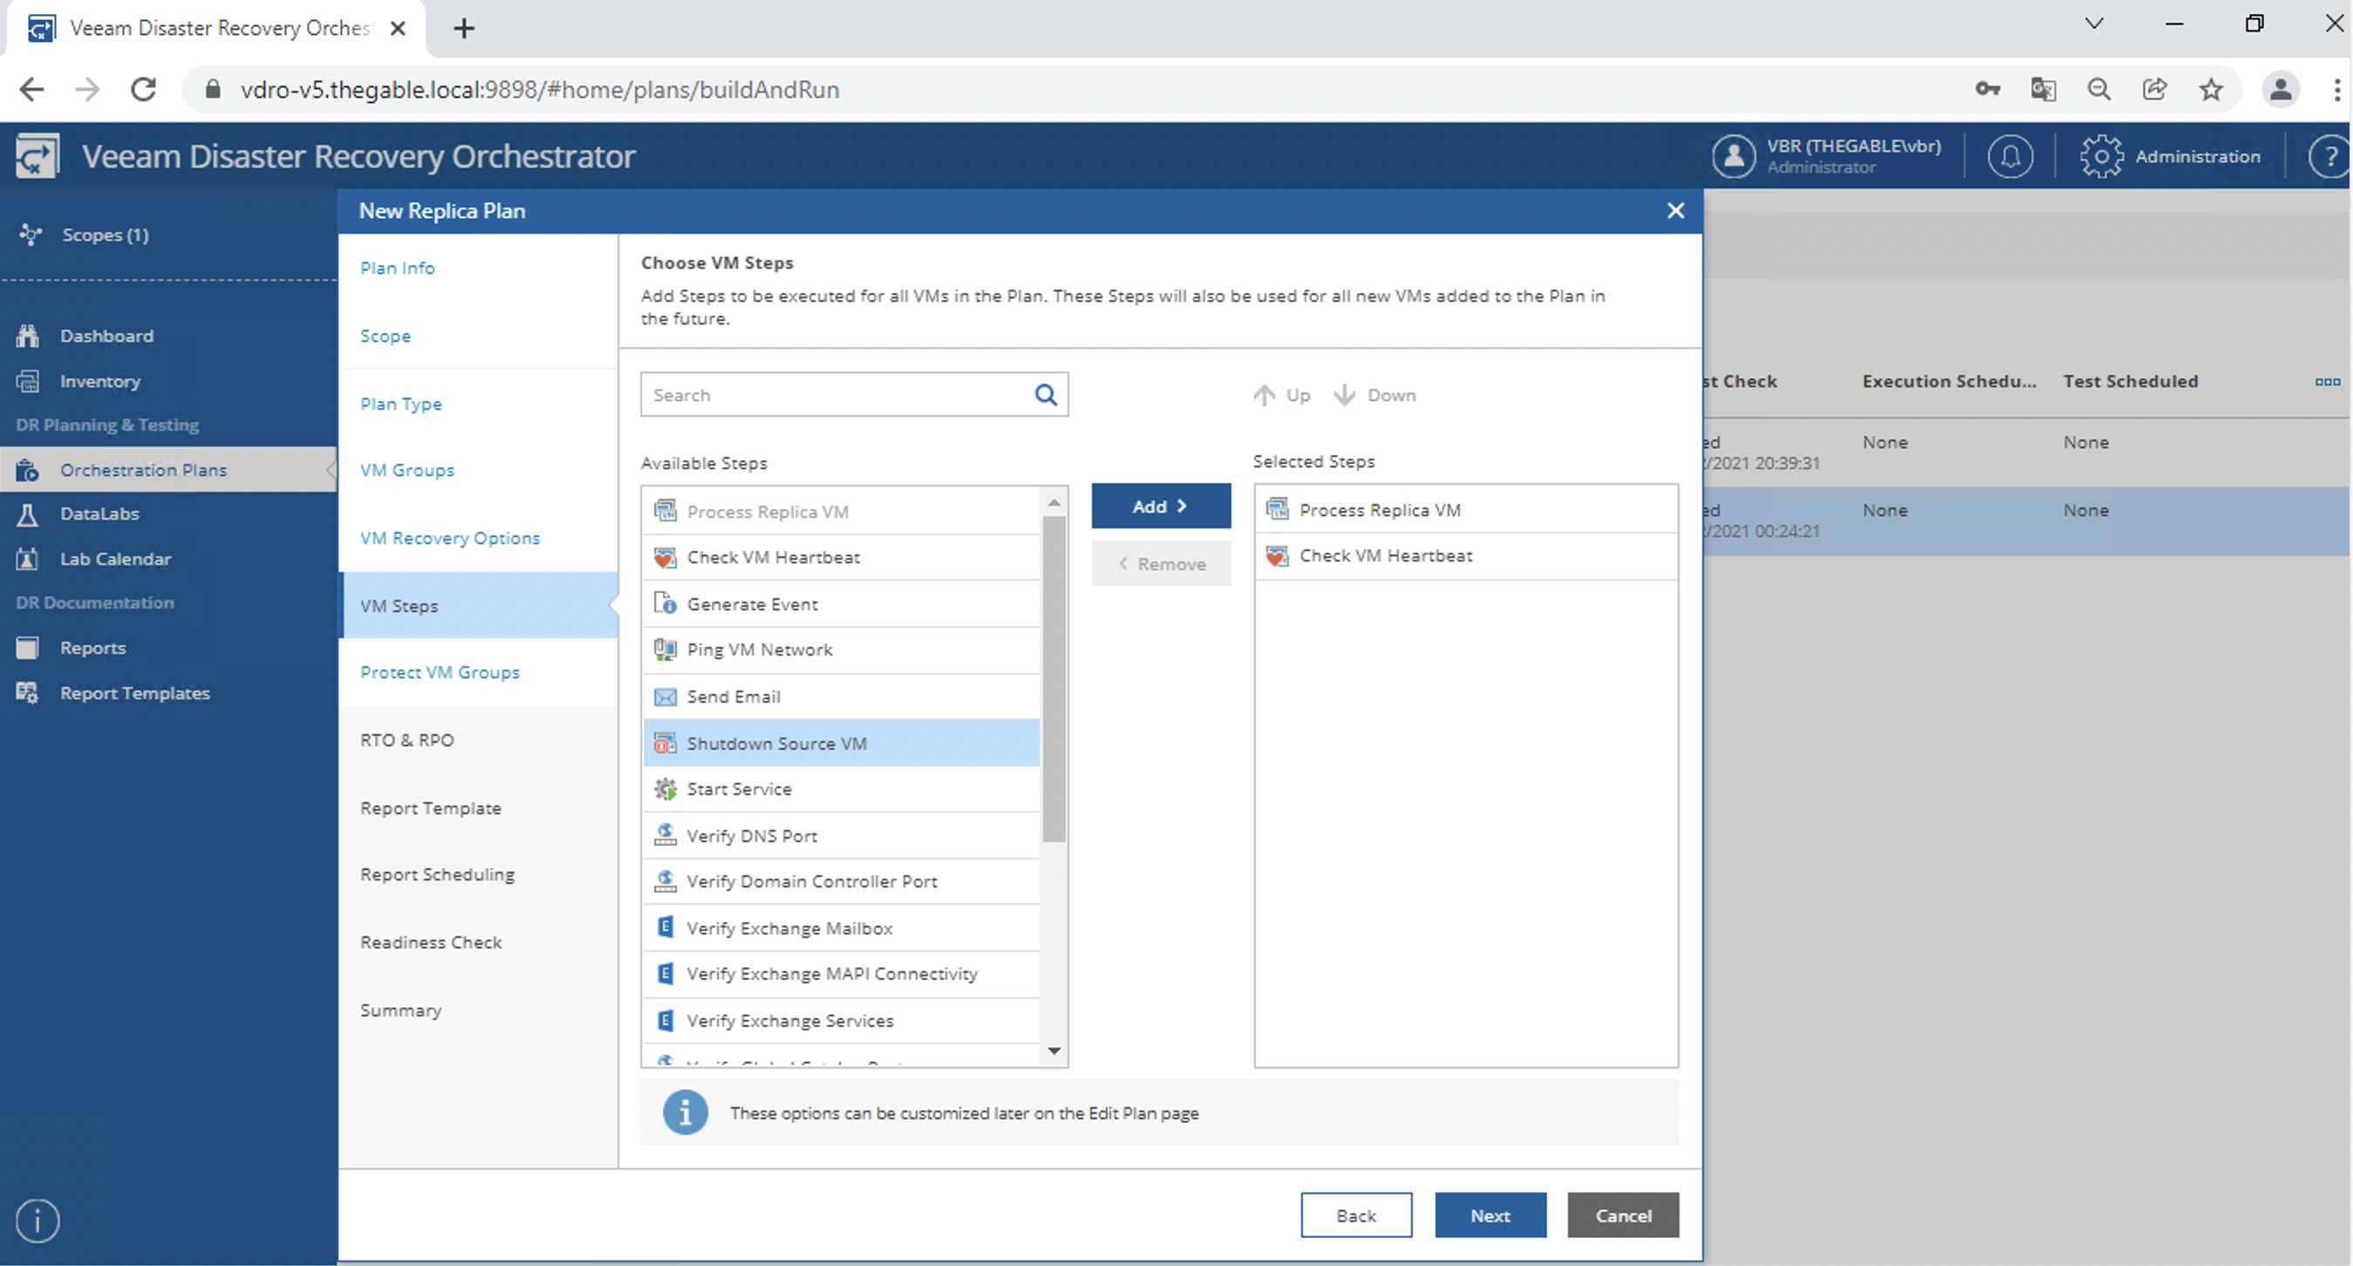Click the notifications bell icon in header
The image size is (2353, 1266).
(2009, 156)
